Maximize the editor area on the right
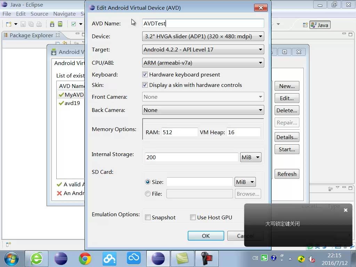The height and width of the screenshot is (267, 356). 350,34
